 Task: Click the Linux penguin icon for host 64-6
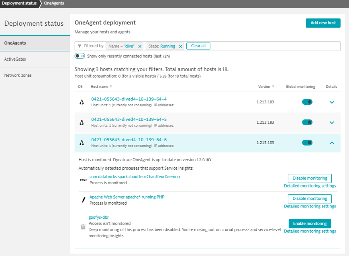click(x=82, y=142)
